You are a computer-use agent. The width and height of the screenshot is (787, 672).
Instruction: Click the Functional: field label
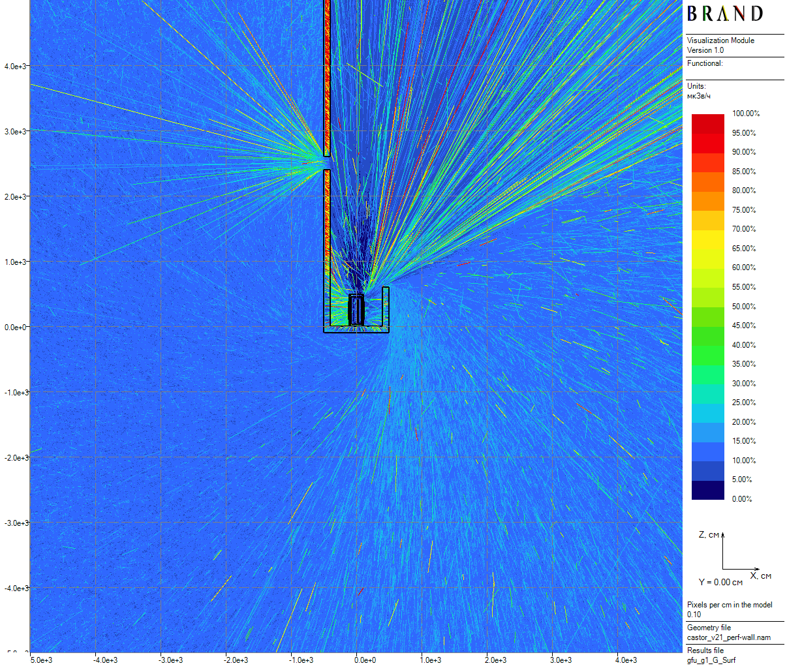pyautogui.click(x=705, y=63)
